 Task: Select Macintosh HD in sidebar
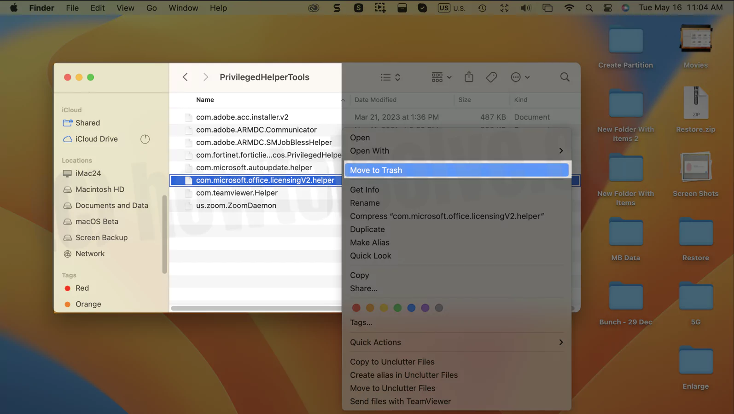100,190
